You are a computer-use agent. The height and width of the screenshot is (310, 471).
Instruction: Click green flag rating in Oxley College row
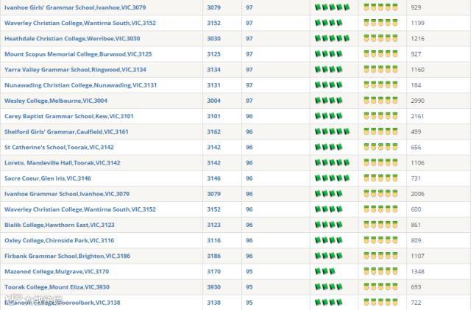[x=329, y=240]
